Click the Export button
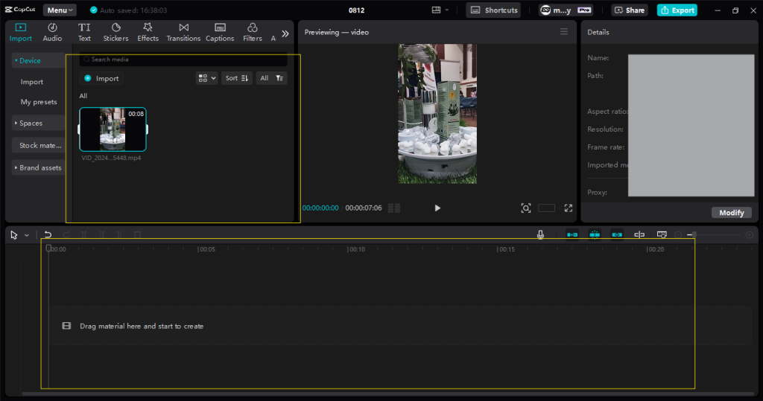Screen dimensions: 763x401 (677, 10)
